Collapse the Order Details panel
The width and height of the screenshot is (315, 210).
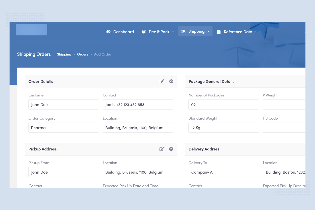click(x=171, y=81)
